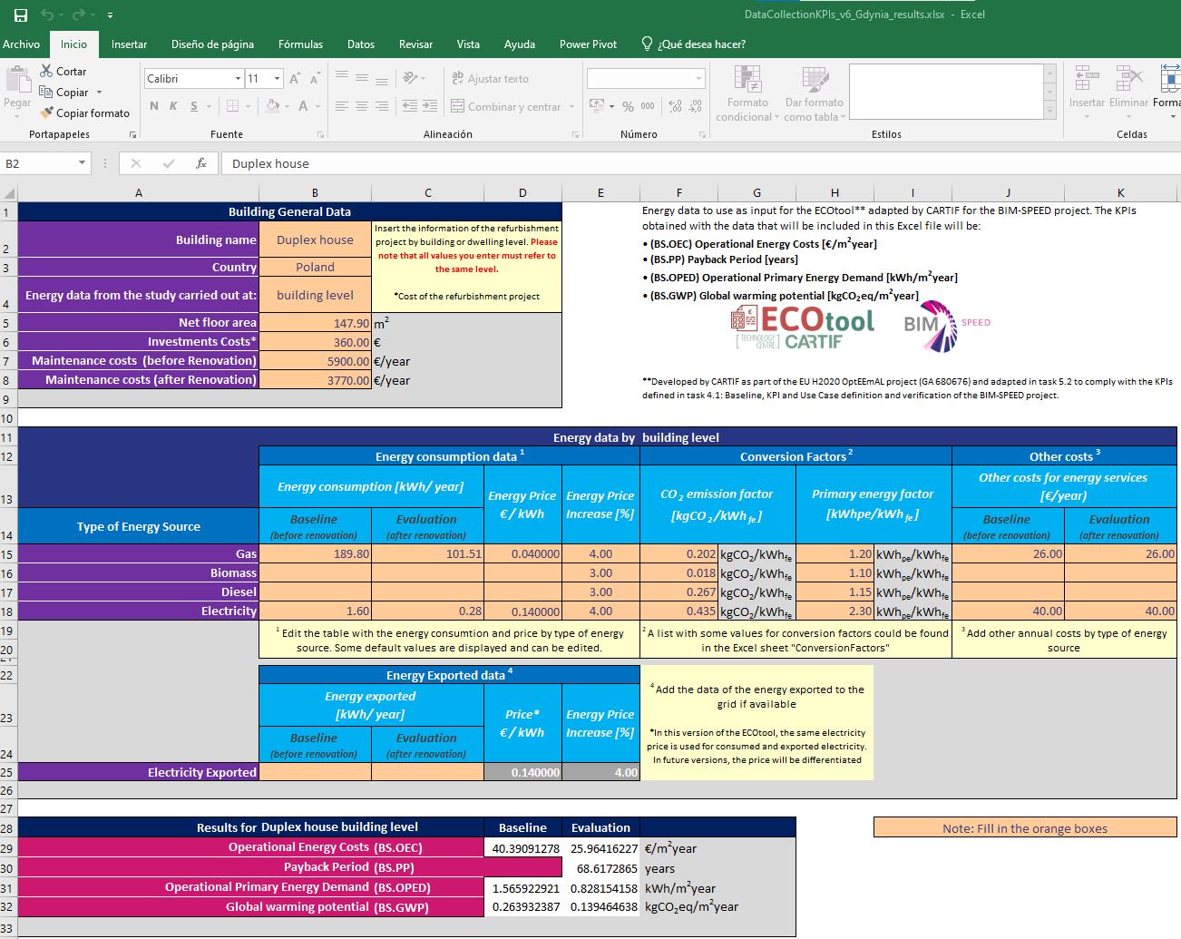Click the Insert Function fx icon
This screenshot has height=939, width=1181.
201,163
